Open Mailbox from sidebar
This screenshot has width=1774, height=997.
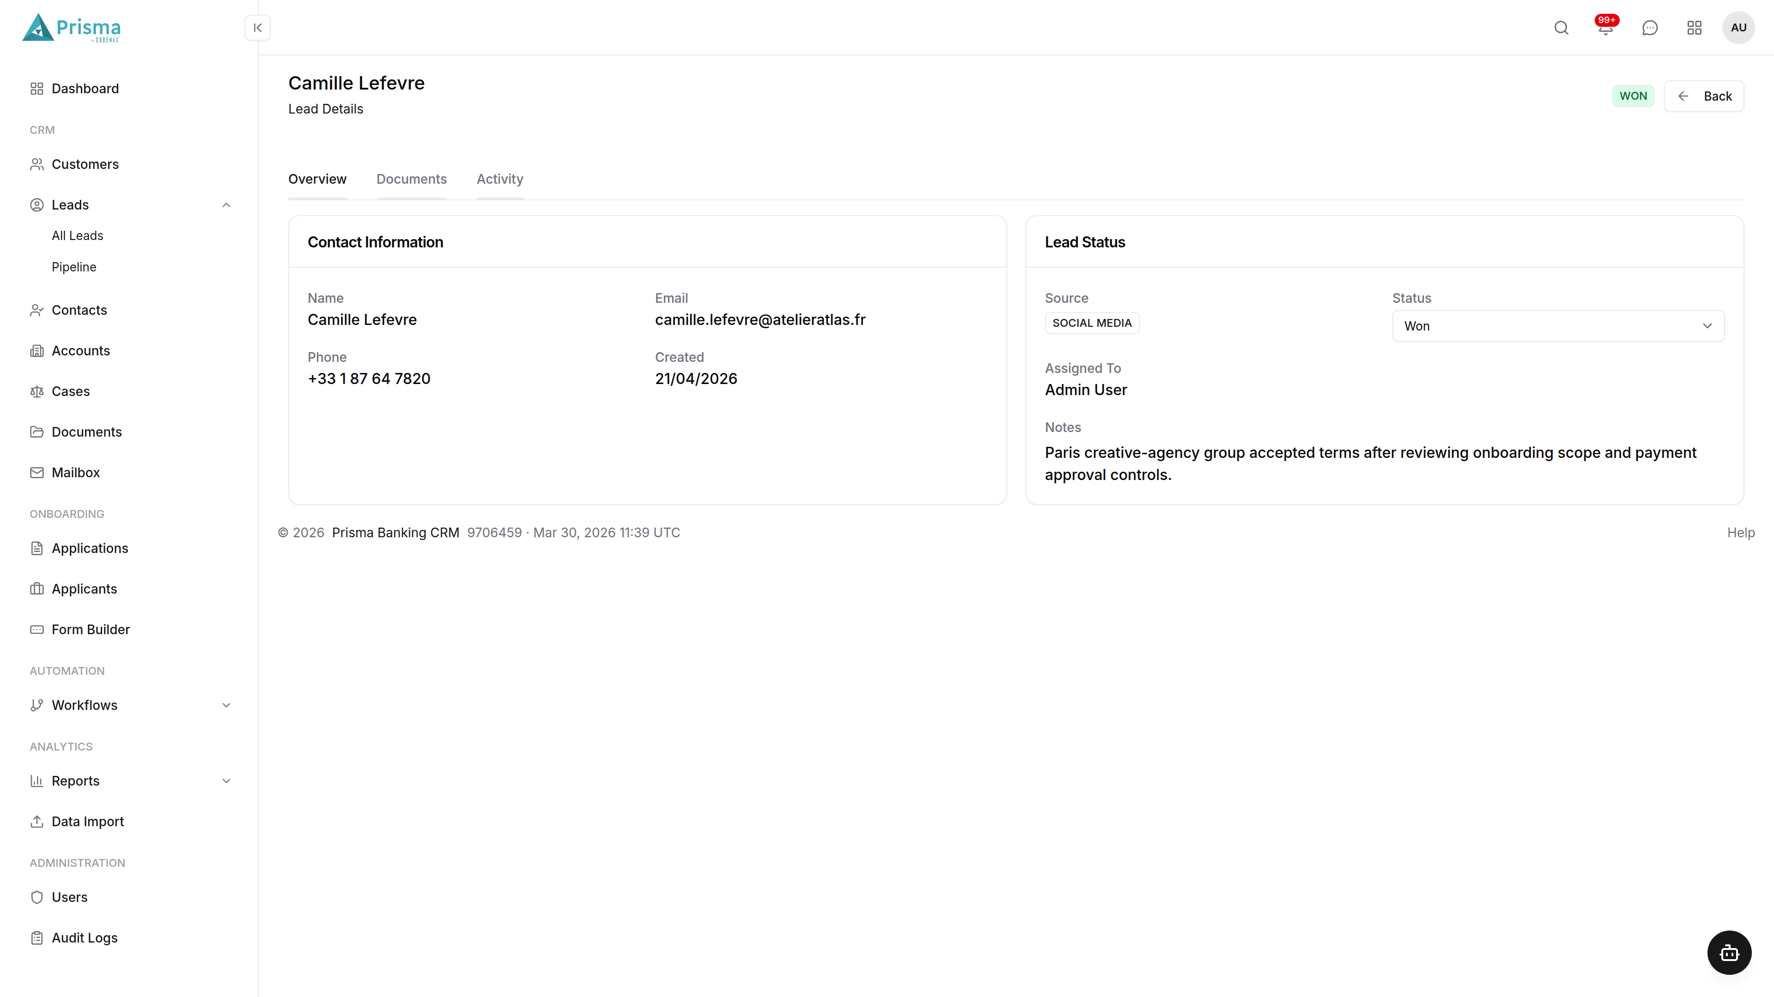point(76,473)
